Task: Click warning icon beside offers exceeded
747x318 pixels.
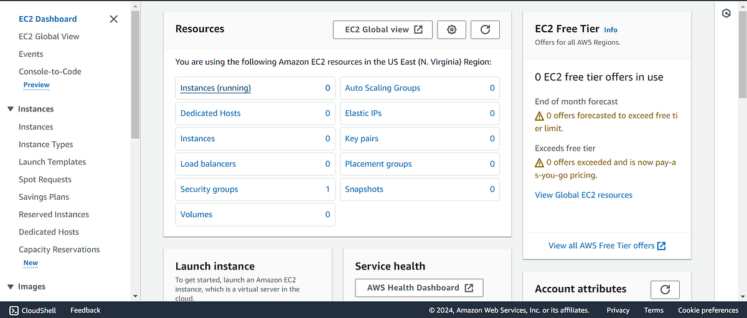Action: point(540,162)
